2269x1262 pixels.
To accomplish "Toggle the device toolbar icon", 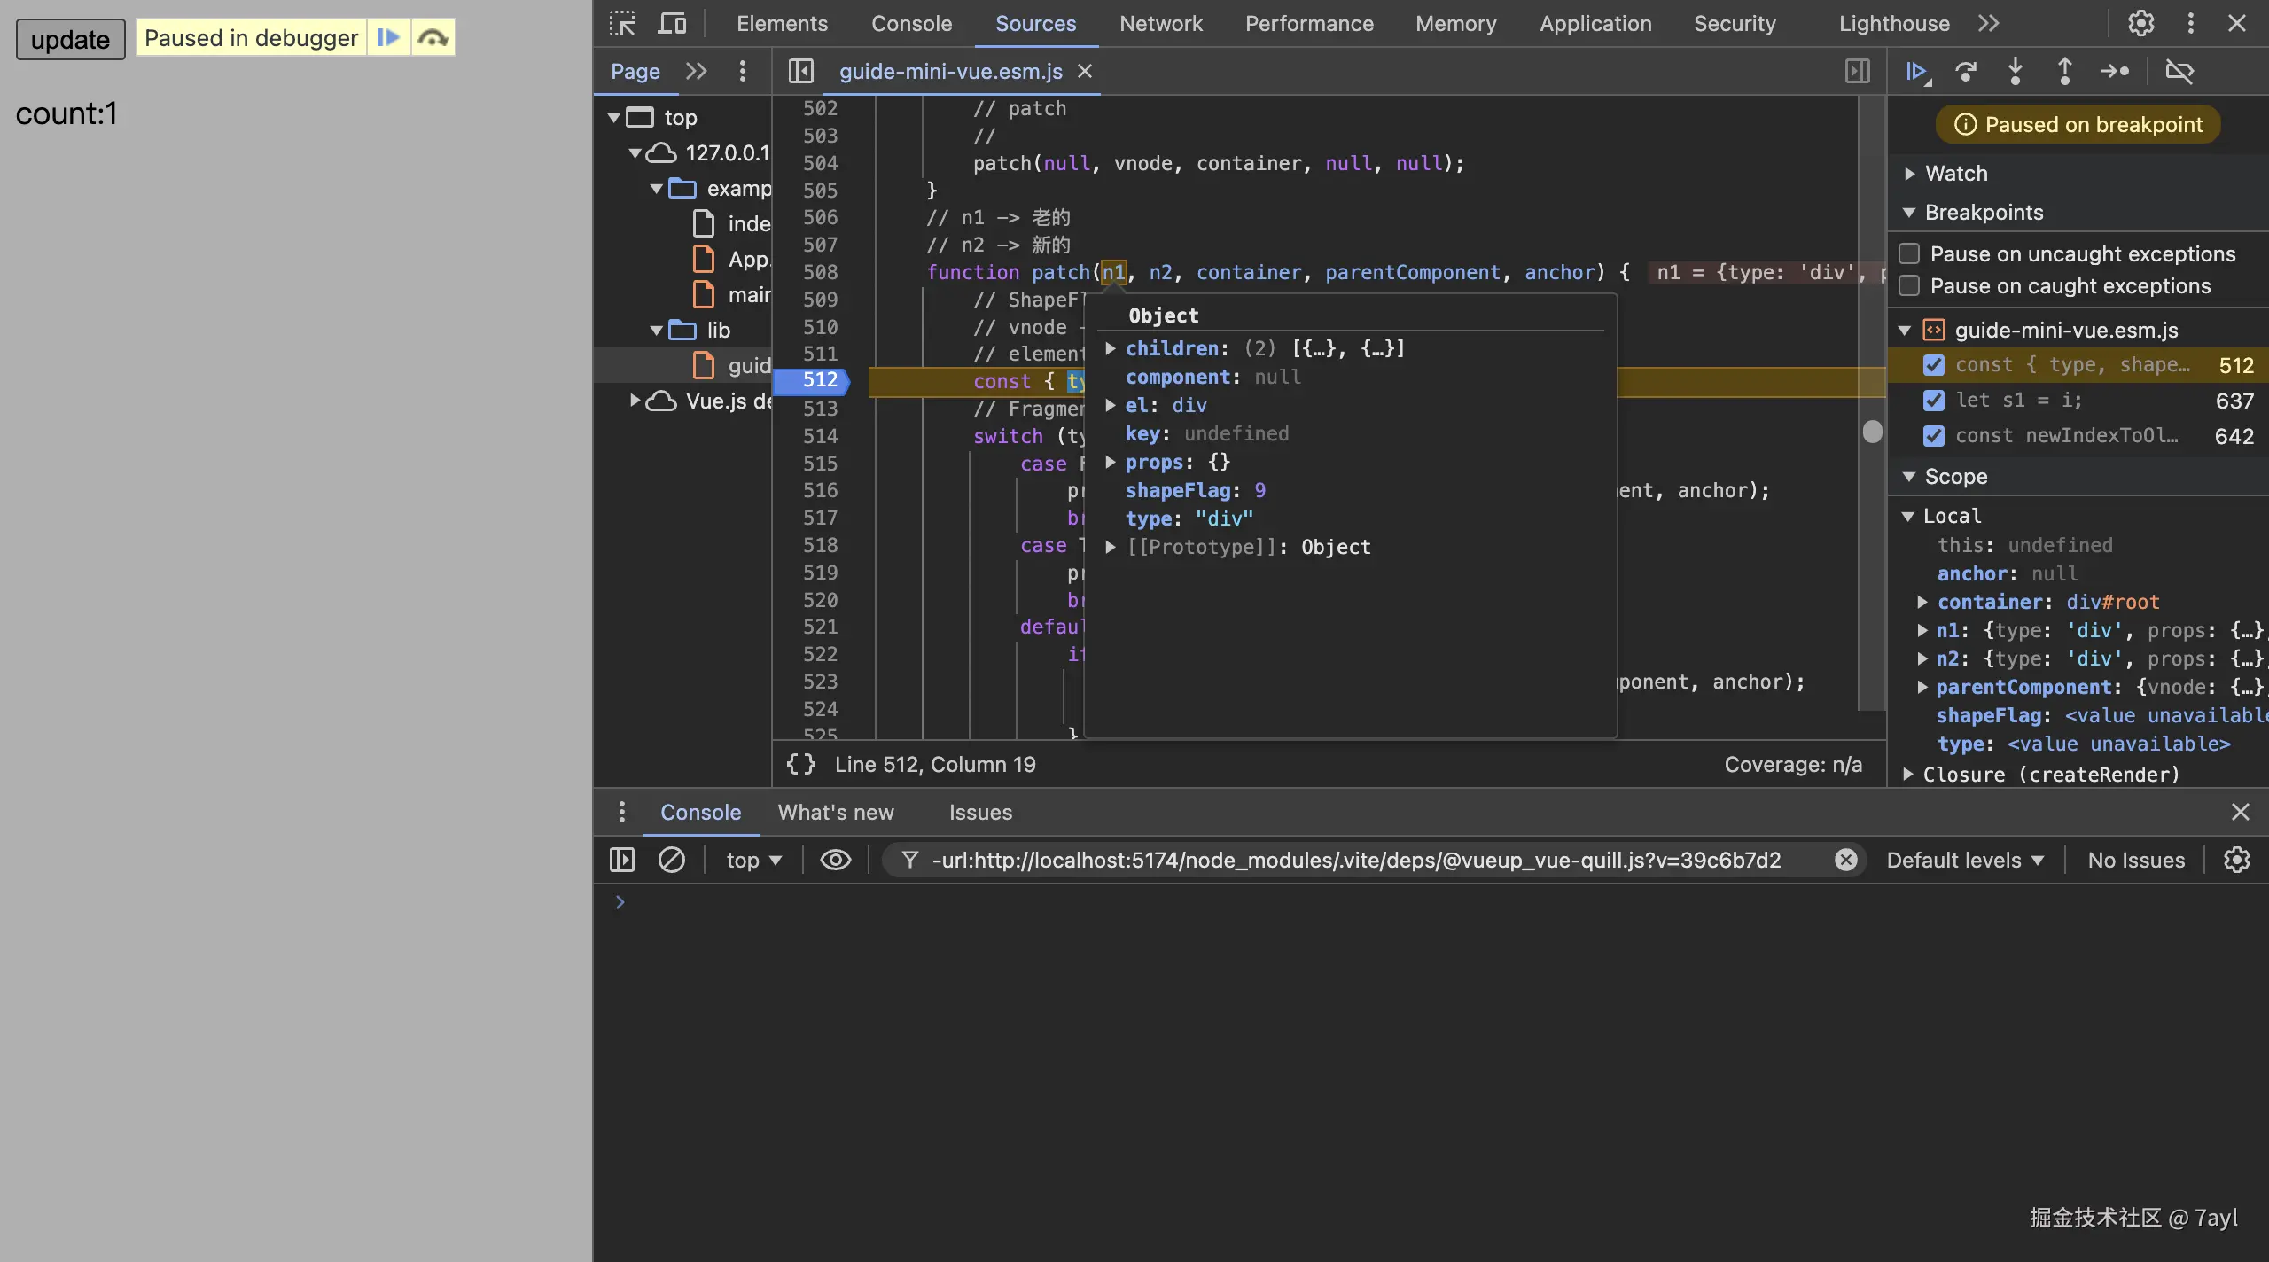I will tap(672, 23).
